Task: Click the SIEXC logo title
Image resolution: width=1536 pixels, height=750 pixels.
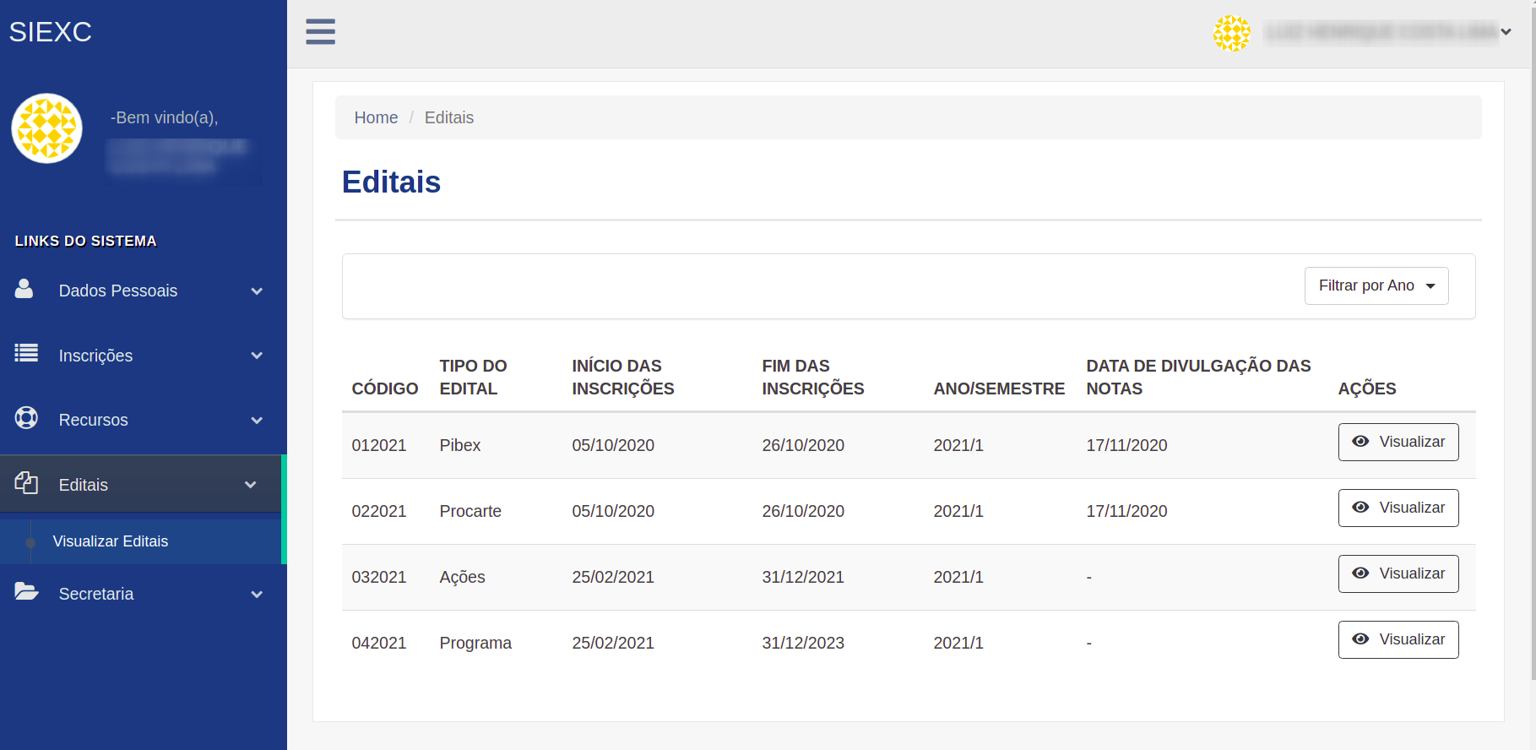Action: tap(51, 32)
